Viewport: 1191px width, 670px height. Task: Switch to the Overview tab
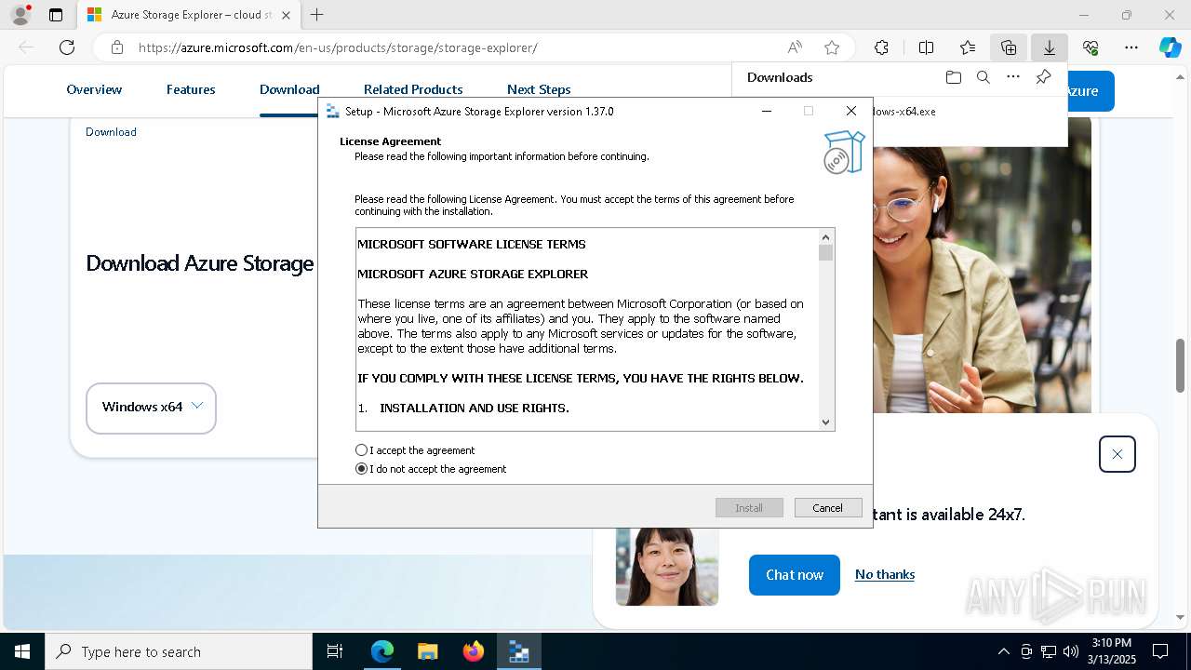(94, 89)
